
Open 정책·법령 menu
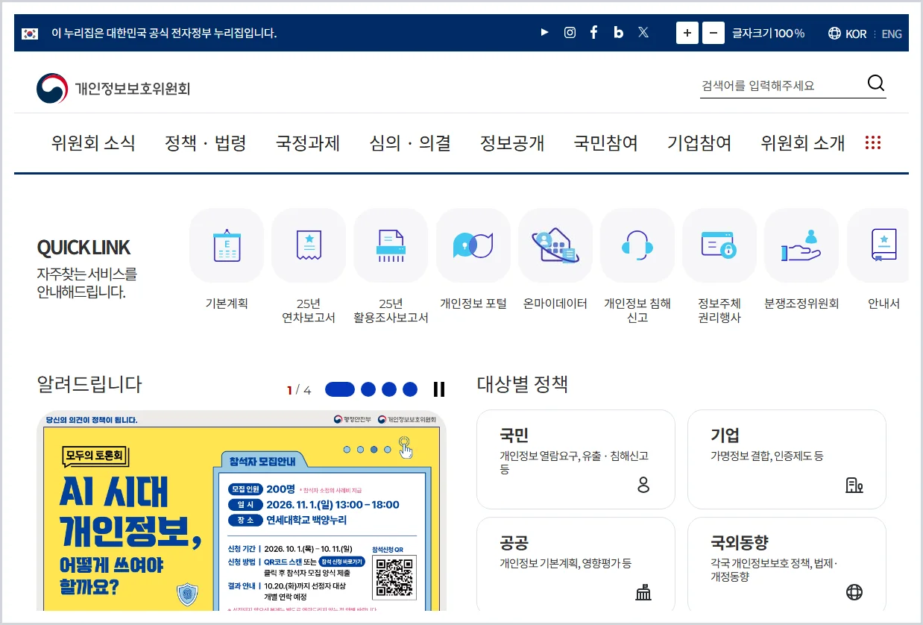click(205, 143)
